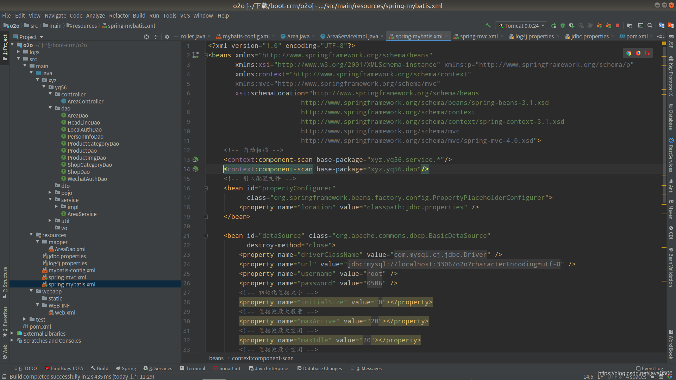Click the FindBugs-IDEA icon in status bar

46,368
